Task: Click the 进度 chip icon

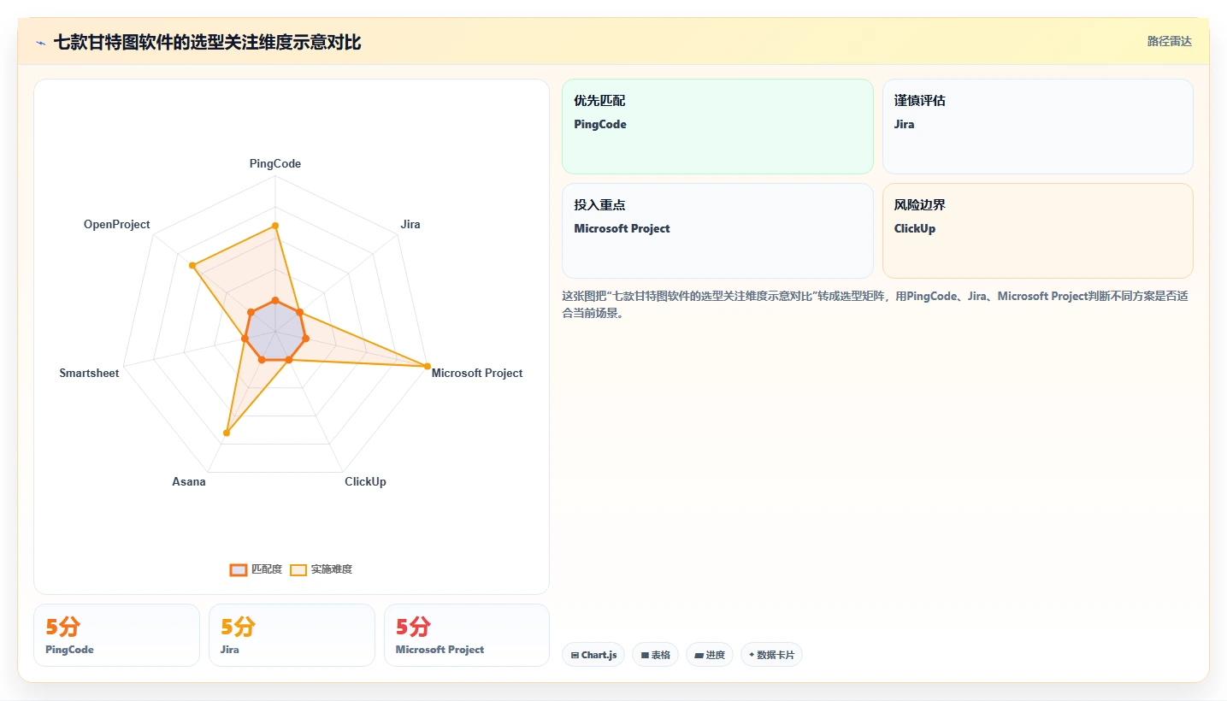Action: tap(699, 656)
